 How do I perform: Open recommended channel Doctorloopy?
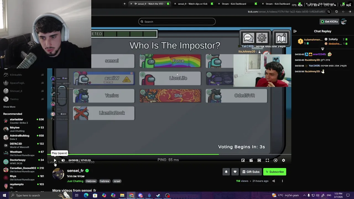(x=24, y=162)
